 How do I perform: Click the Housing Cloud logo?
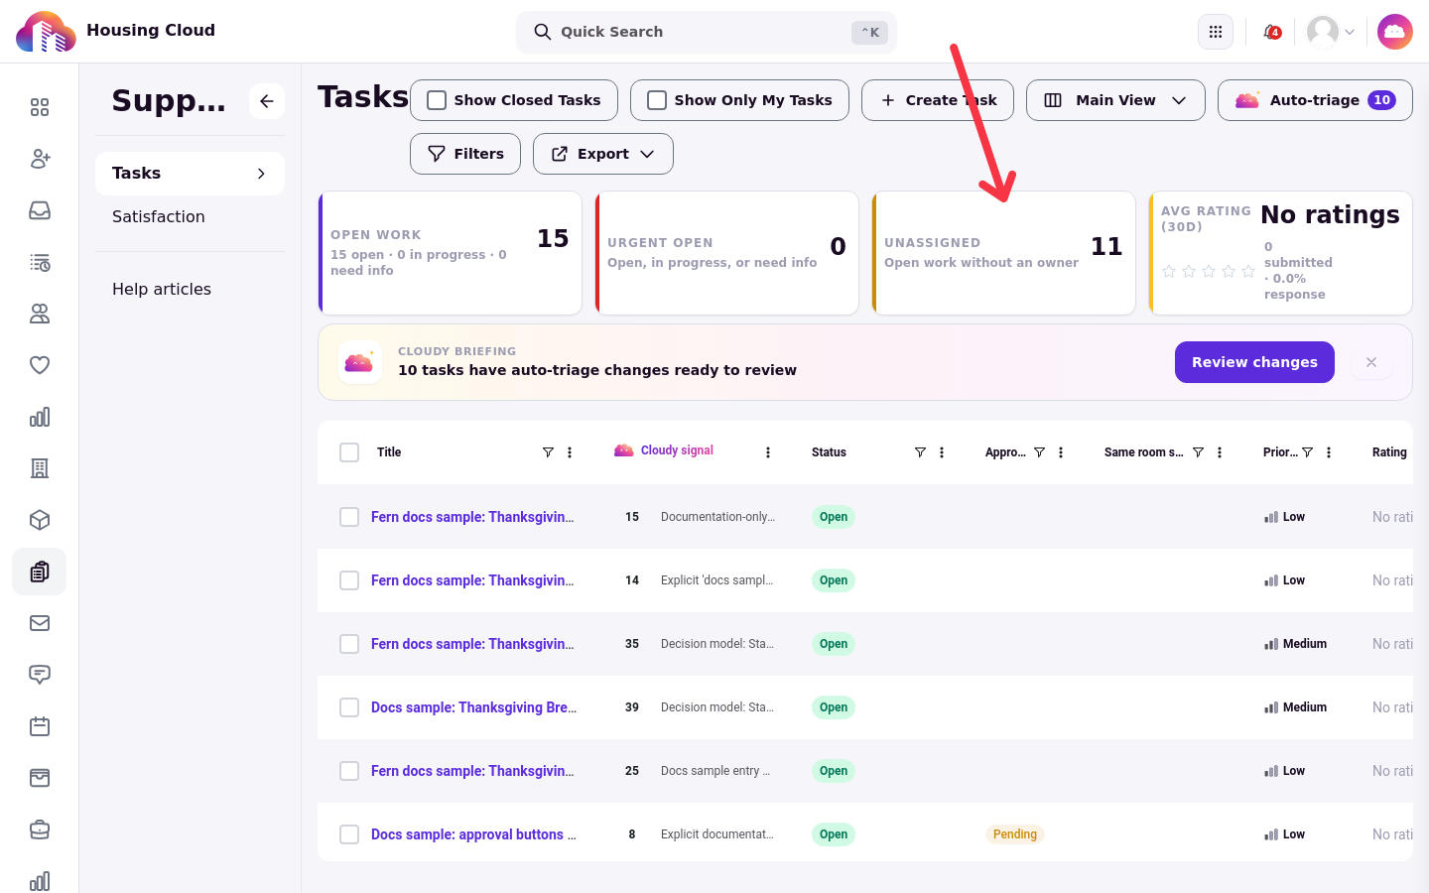46,32
